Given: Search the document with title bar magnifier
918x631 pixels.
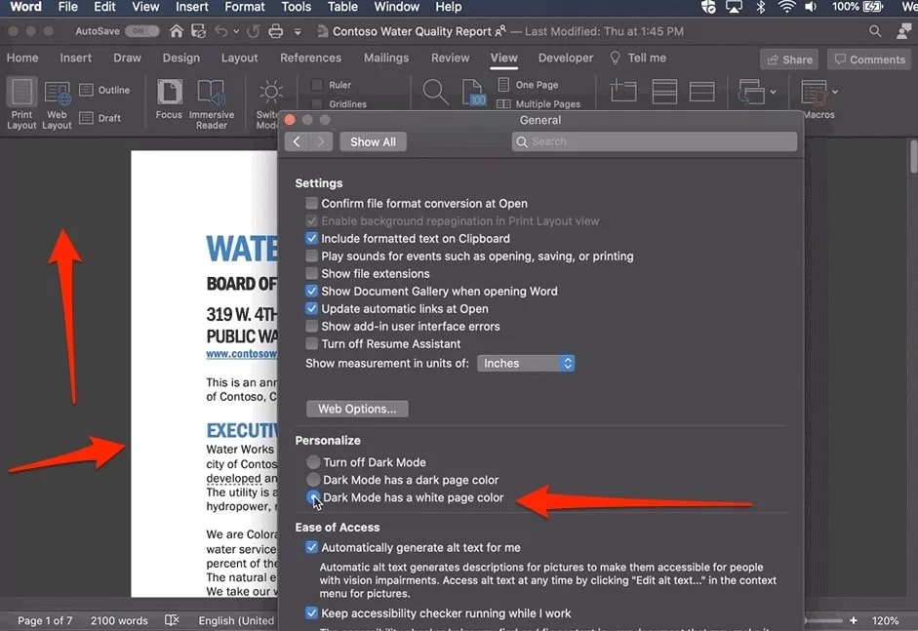Looking at the screenshot, I should click(875, 31).
